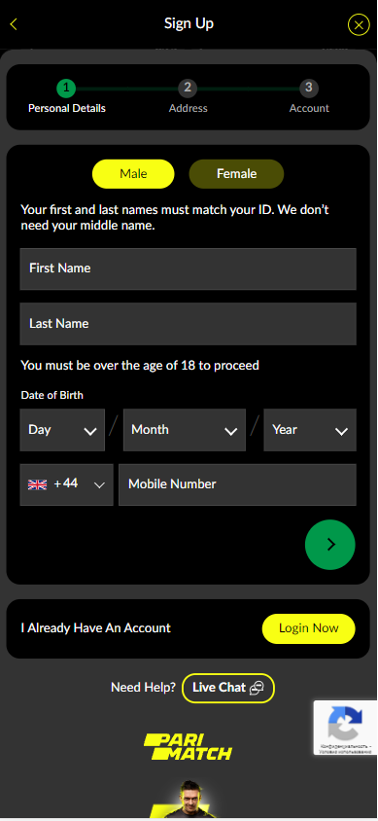The image size is (378, 821).
Task: Expand the +44 country code selector
Action: click(x=66, y=484)
